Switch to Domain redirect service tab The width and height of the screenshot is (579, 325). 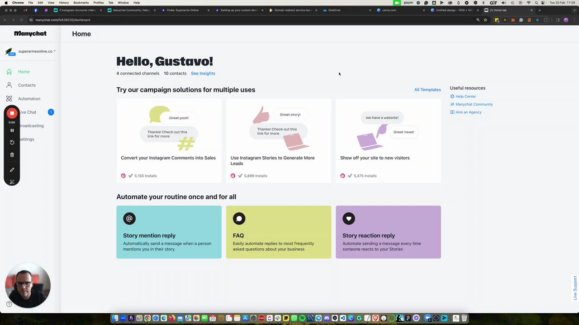coord(292,10)
